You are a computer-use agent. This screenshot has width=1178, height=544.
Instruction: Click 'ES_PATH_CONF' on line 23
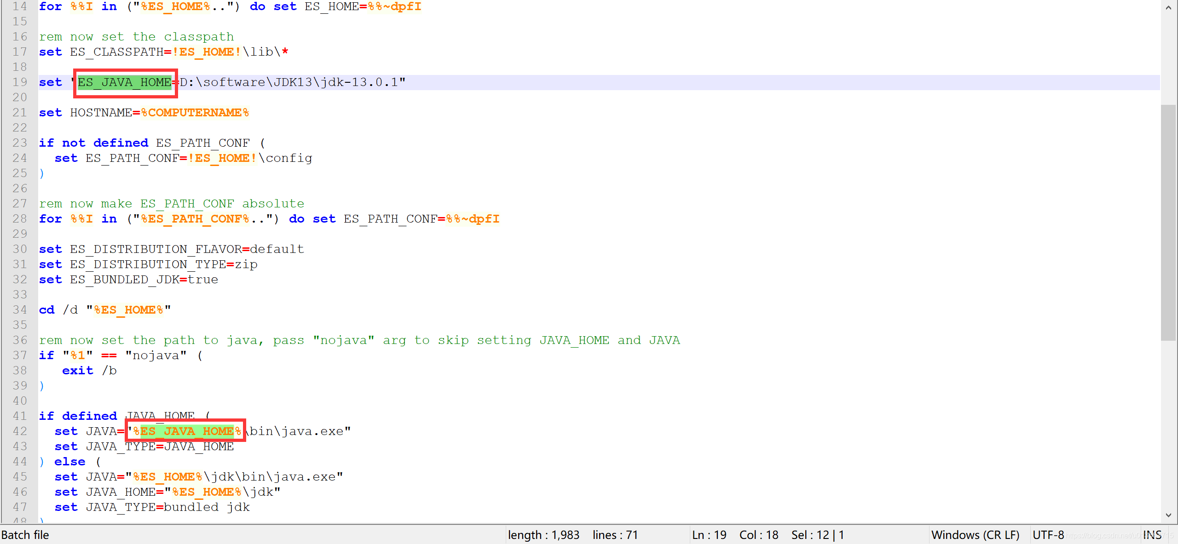tap(202, 143)
